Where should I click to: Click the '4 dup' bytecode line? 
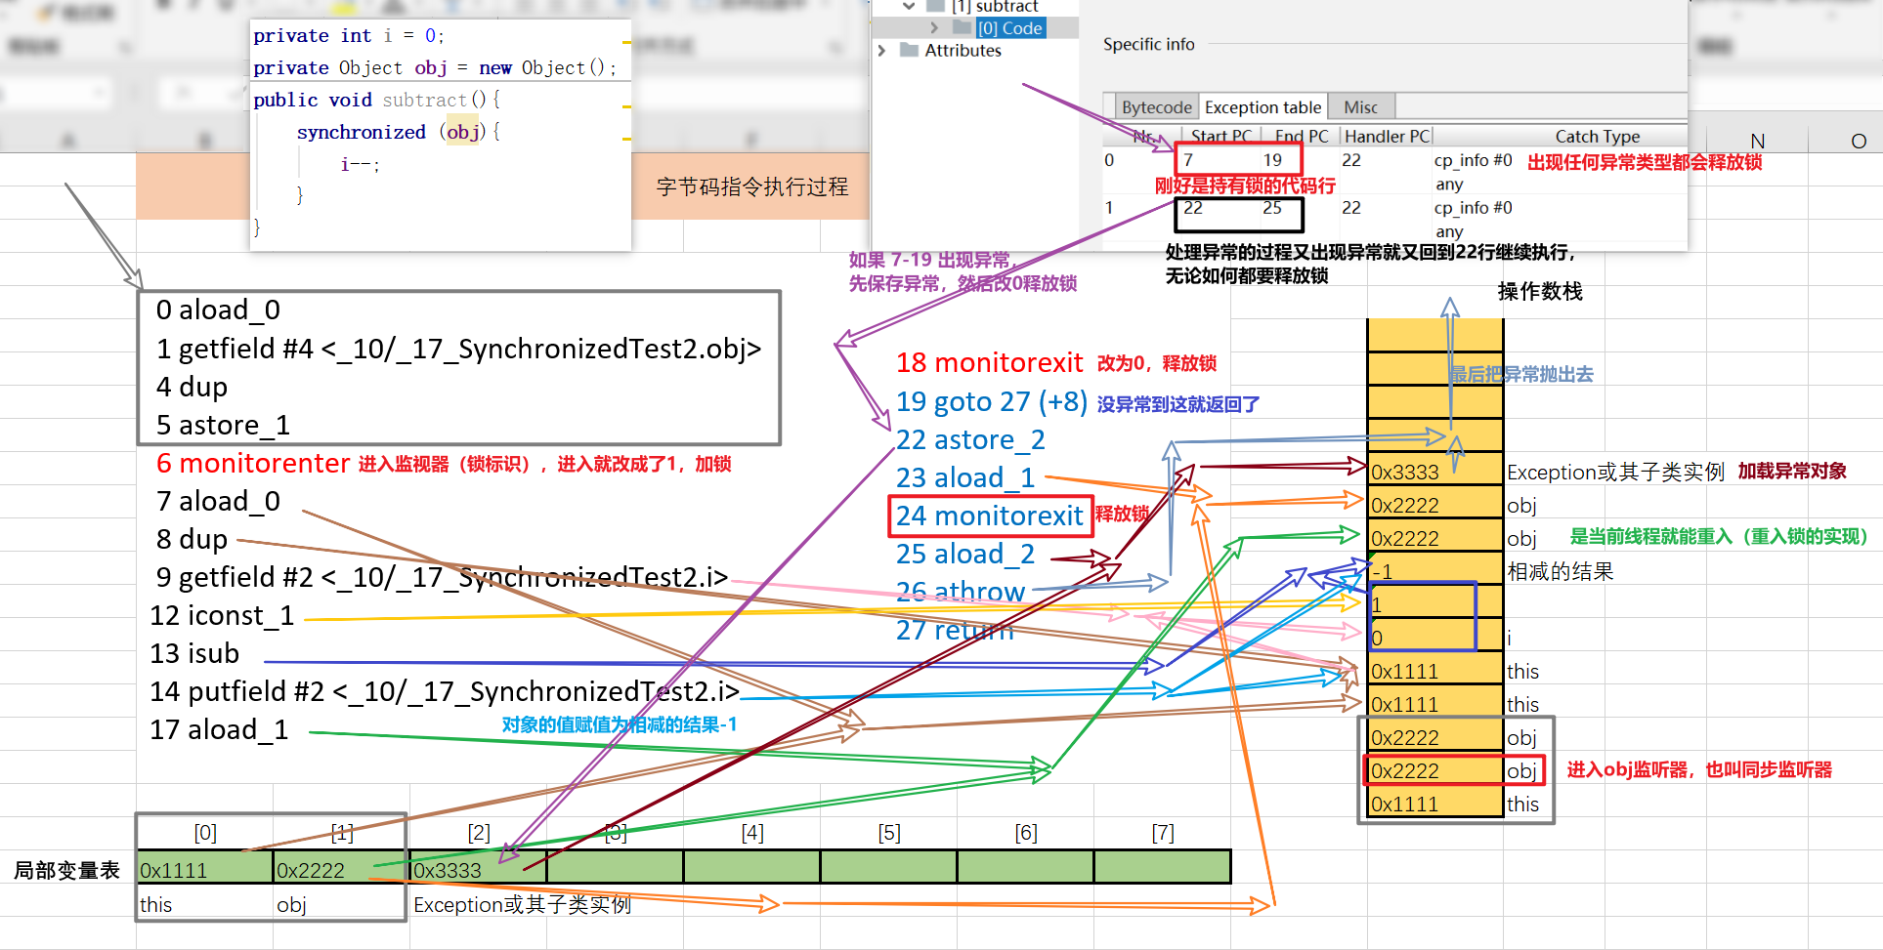click(x=192, y=387)
